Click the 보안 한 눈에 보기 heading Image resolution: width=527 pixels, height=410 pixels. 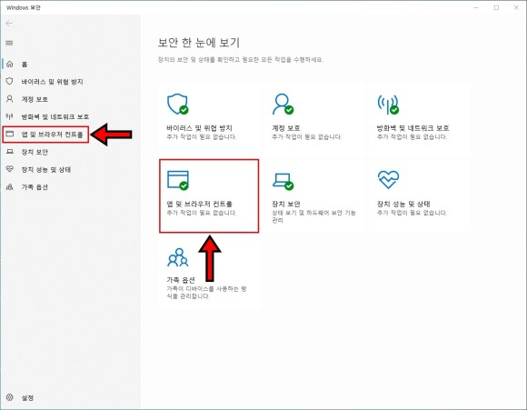[x=199, y=43]
